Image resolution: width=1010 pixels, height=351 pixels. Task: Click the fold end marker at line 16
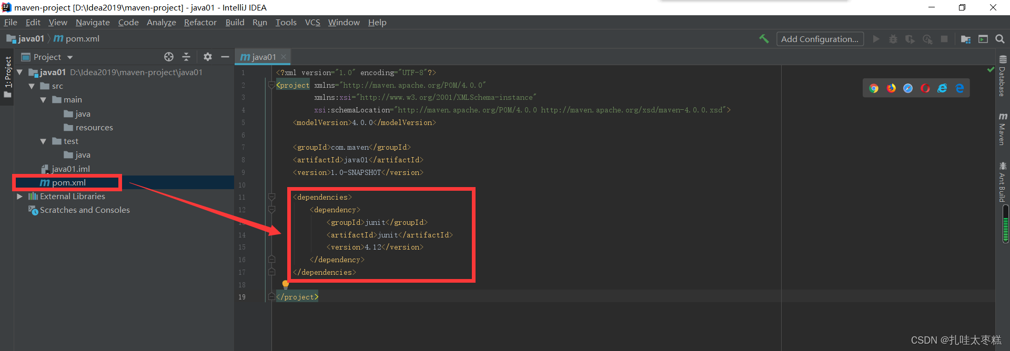272,259
